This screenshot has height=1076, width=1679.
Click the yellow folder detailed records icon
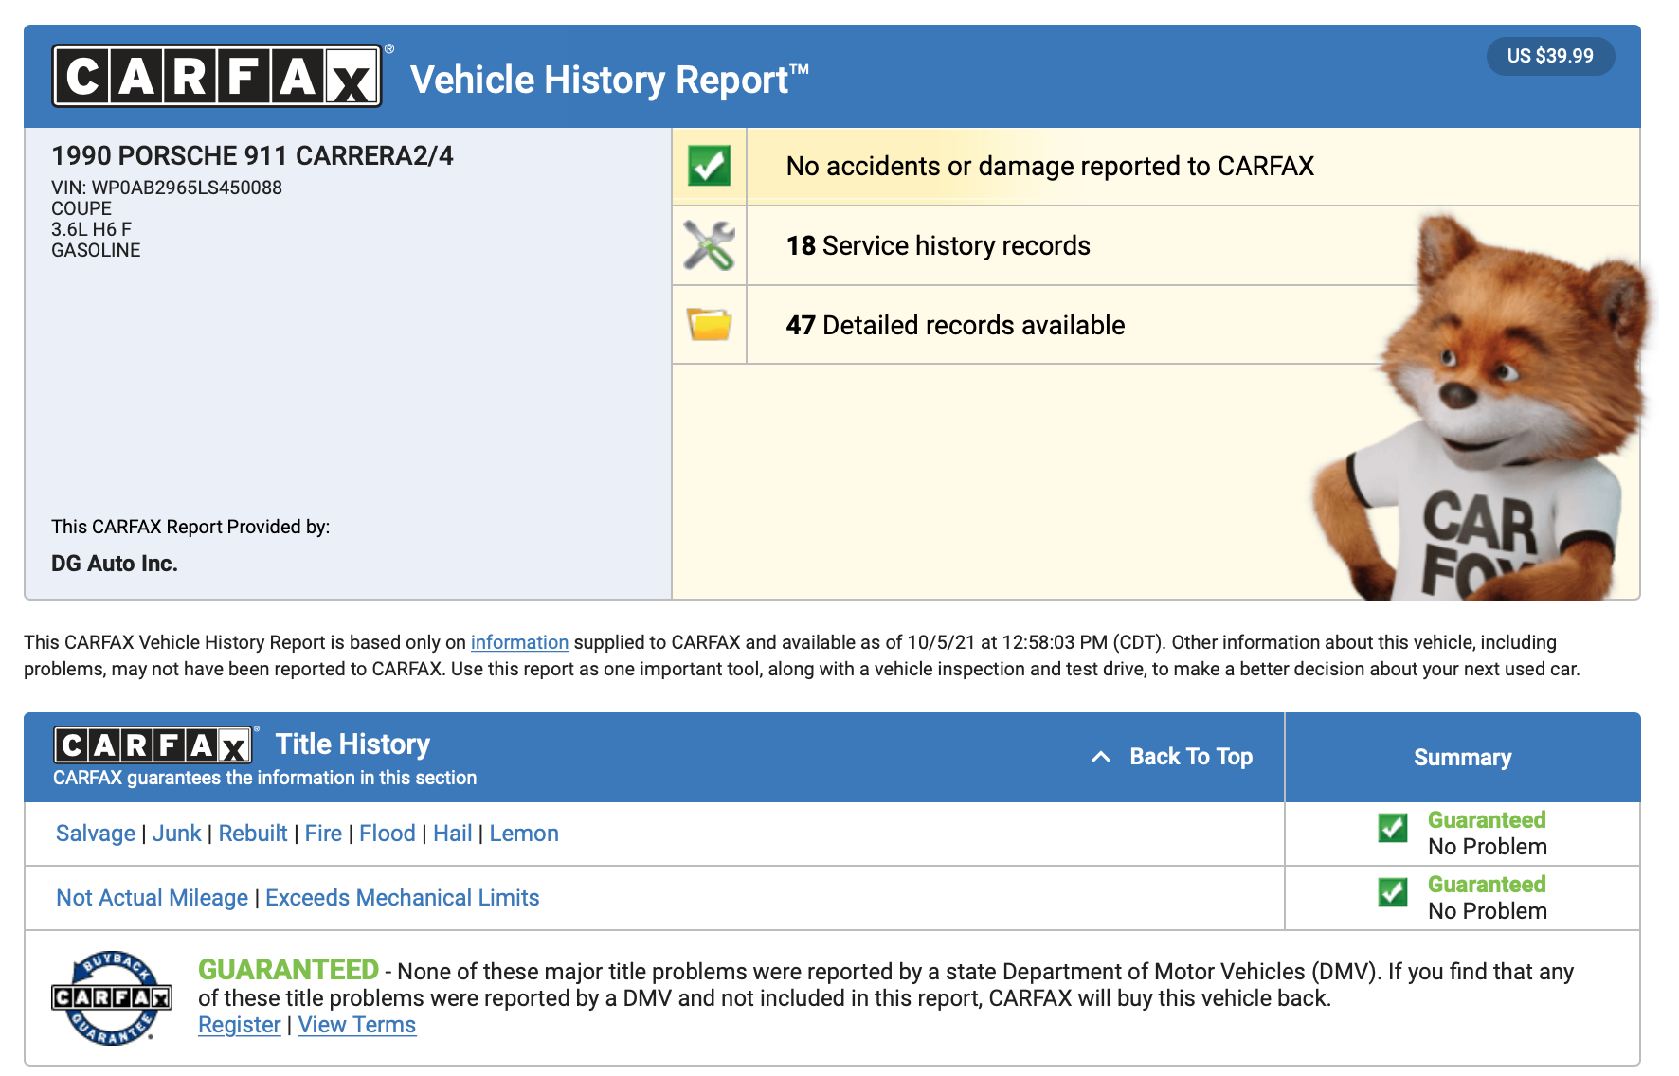point(709,325)
